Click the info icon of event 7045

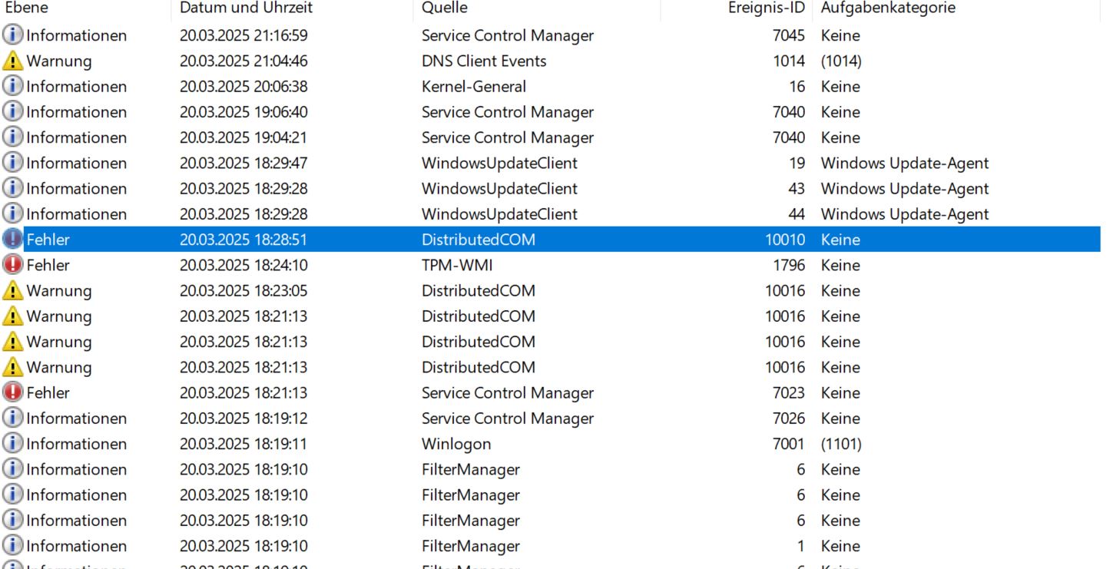pos(12,35)
